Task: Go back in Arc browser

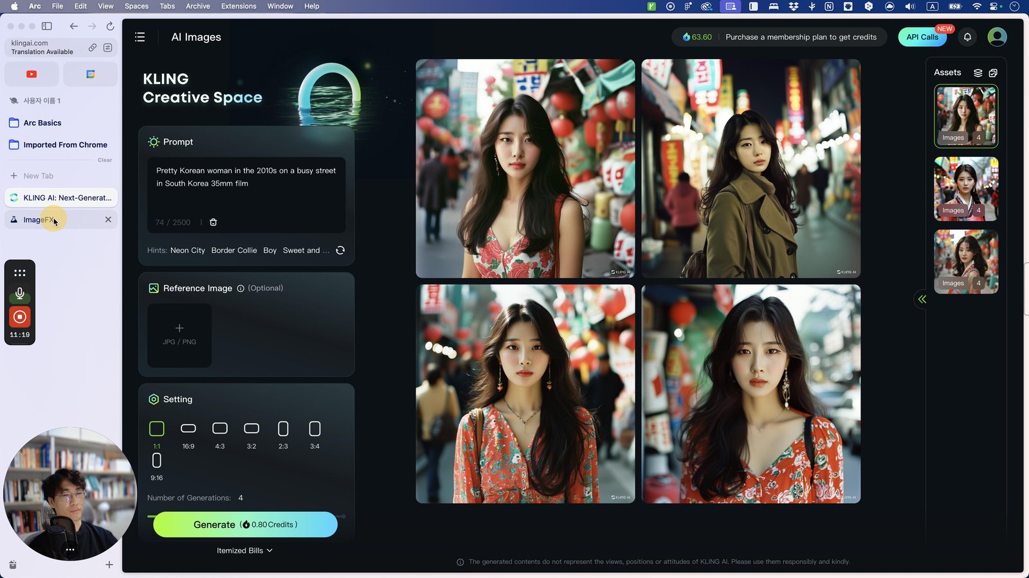Action: click(x=74, y=26)
